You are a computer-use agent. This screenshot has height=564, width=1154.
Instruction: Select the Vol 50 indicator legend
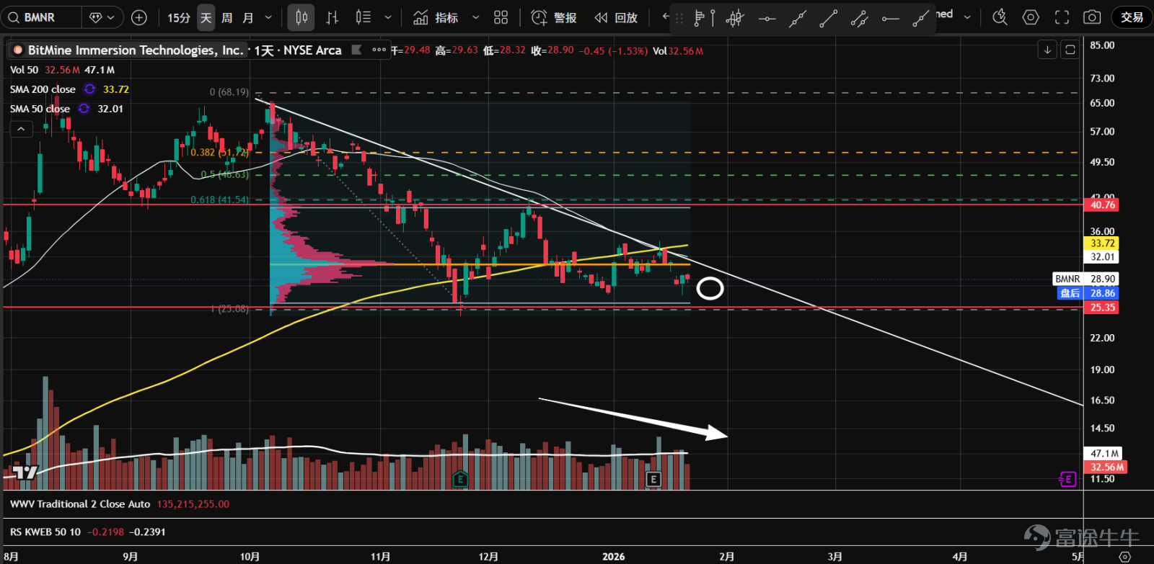tap(24, 70)
